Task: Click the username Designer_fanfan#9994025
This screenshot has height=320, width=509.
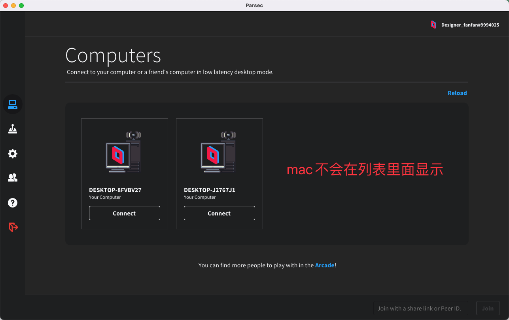Action: click(x=470, y=25)
